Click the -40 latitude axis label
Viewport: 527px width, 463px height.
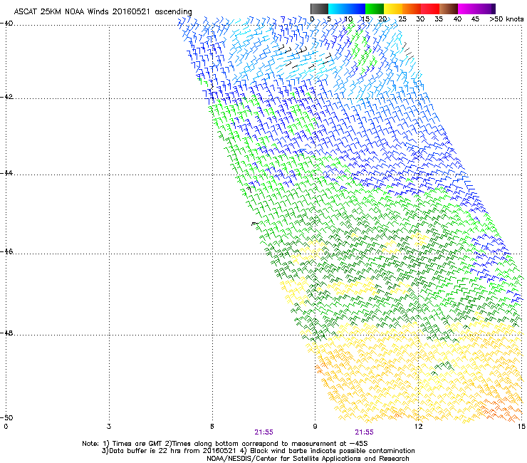pos(6,24)
